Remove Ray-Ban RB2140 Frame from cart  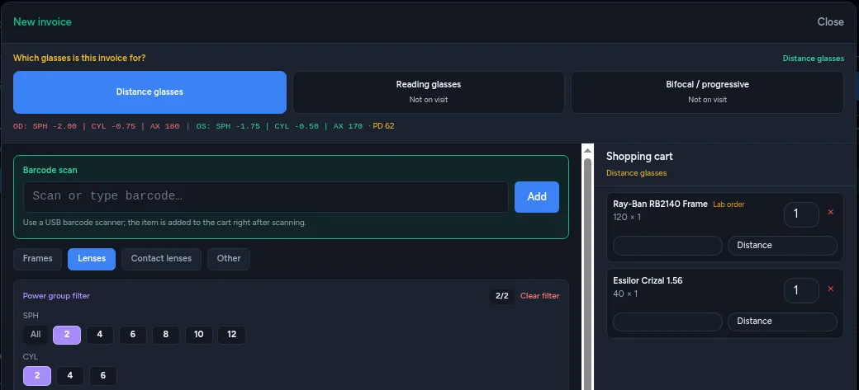pos(831,212)
